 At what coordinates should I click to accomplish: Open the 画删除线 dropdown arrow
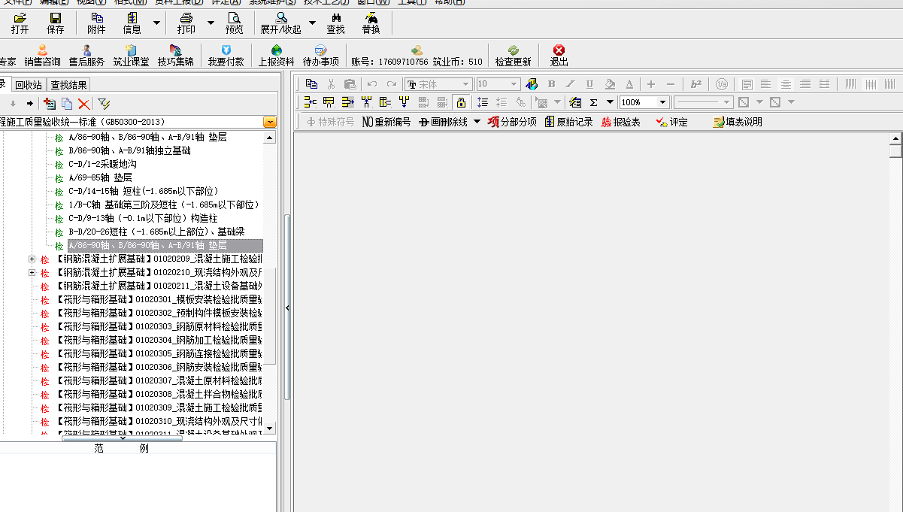point(475,123)
